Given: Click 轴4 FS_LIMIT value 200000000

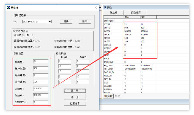Looking at the screenshot, I should pos(130,66).
